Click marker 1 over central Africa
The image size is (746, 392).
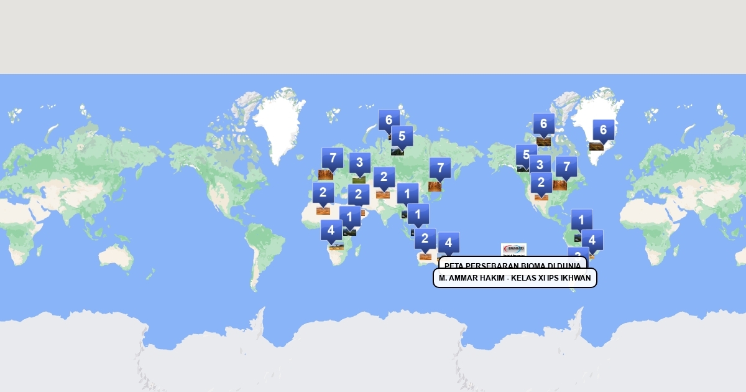coord(349,218)
